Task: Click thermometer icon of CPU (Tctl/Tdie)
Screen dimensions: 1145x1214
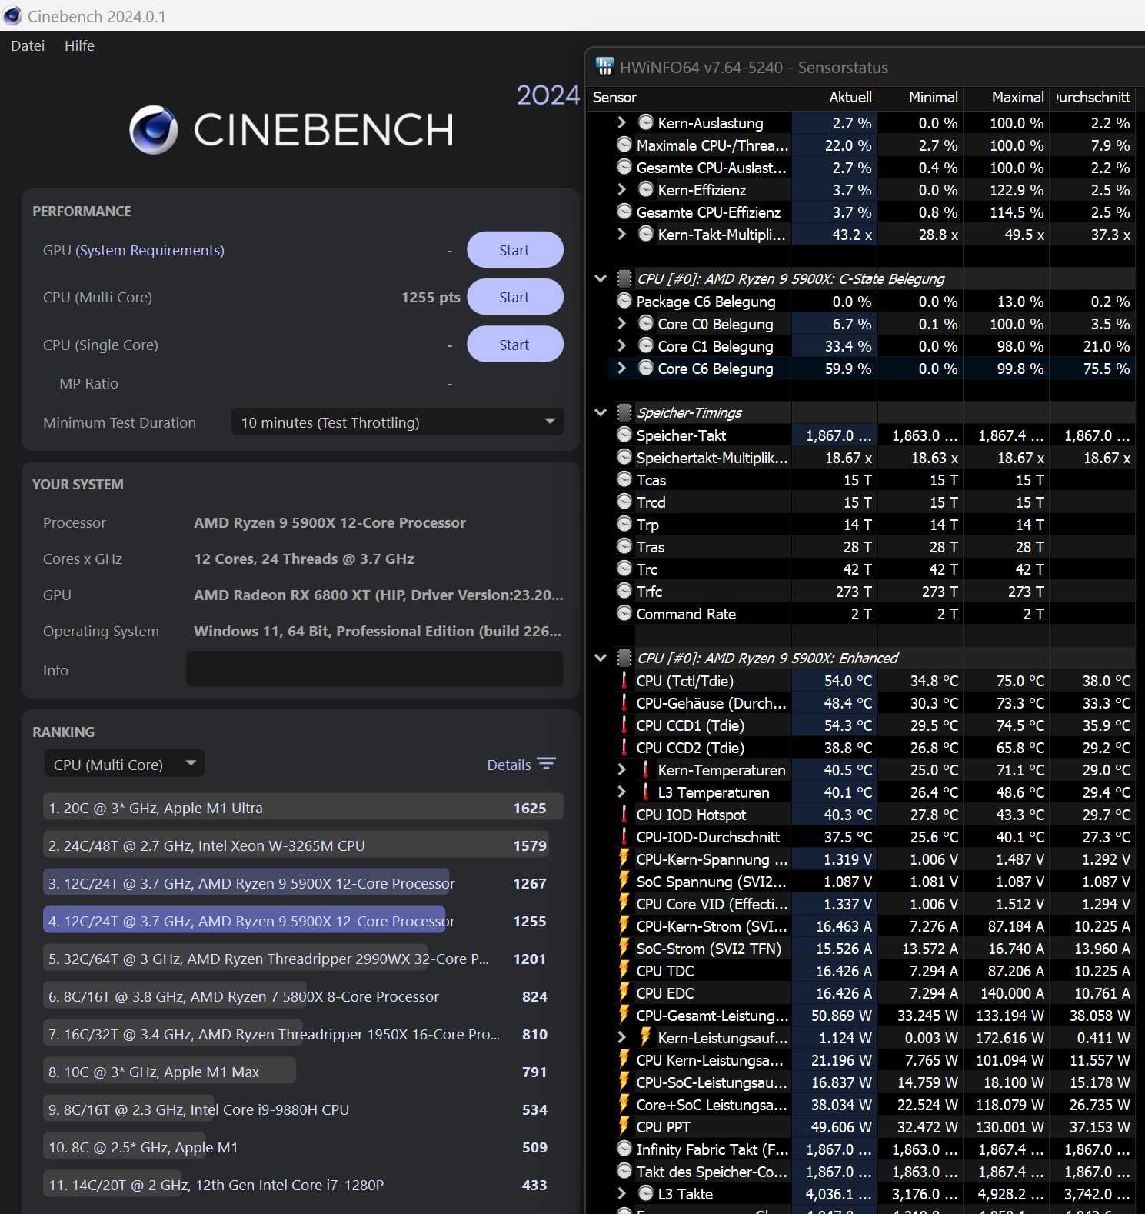Action: [624, 680]
